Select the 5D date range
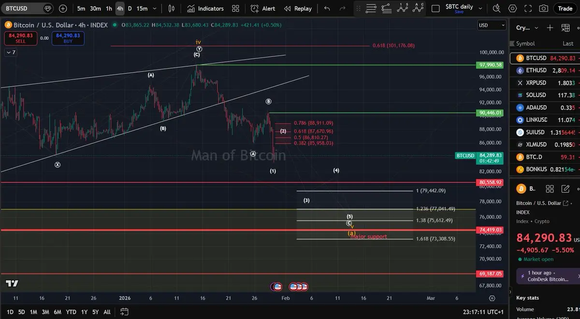The image size is (580, 319). coord(22,312)
